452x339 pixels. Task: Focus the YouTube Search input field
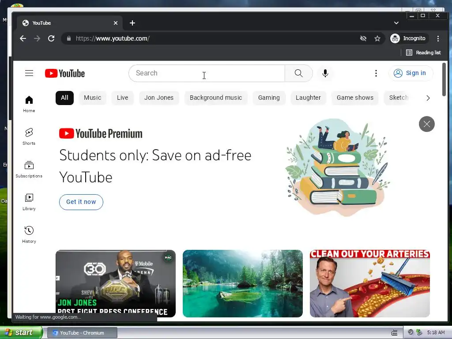(x=207, y=73)
